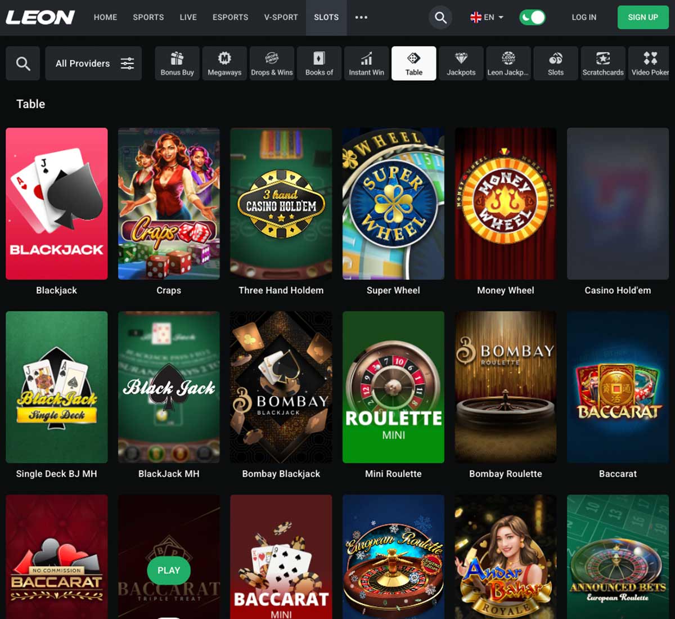Open the Super Wheel game thumbnail
Image resolution: width=675 pixels, height=619 pixels.
[393, 204]
